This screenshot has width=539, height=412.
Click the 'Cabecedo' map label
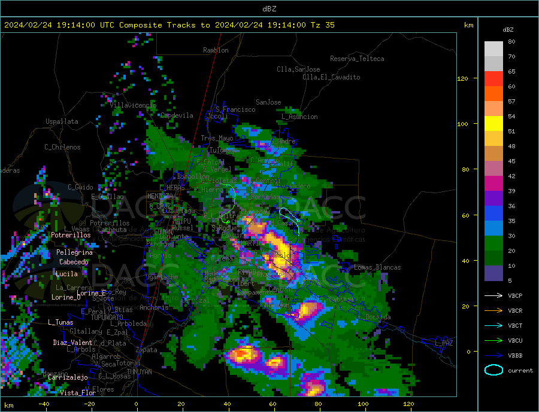[x=74, y=262]
